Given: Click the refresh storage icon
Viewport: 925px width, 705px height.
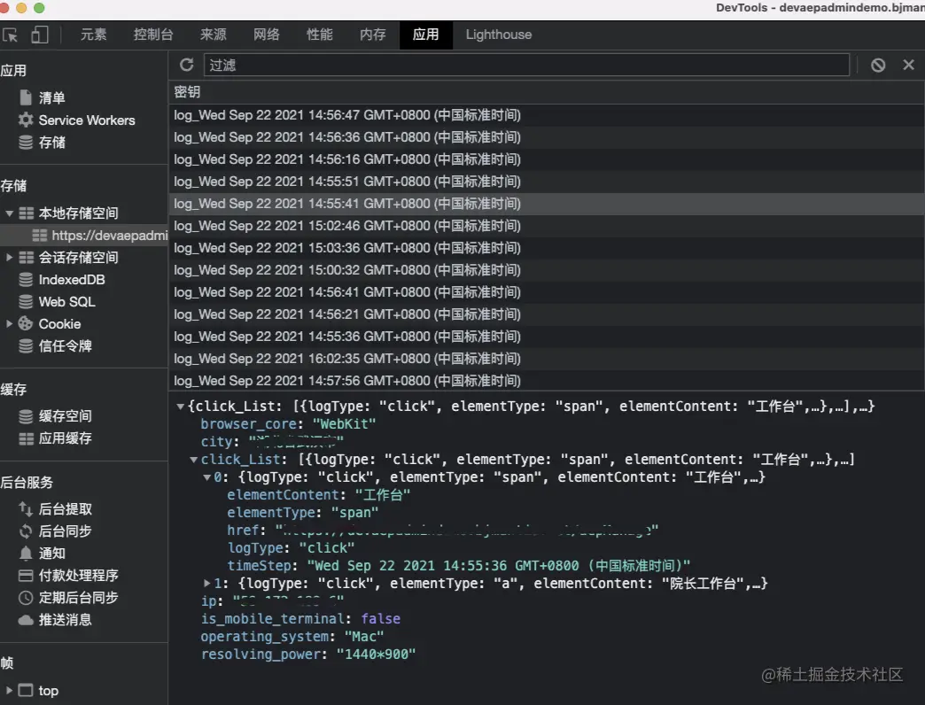Looking at the screenshot, I should [186, 65].
